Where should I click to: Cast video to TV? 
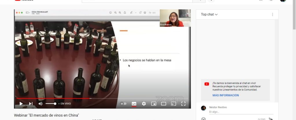[x=173, y=104]
